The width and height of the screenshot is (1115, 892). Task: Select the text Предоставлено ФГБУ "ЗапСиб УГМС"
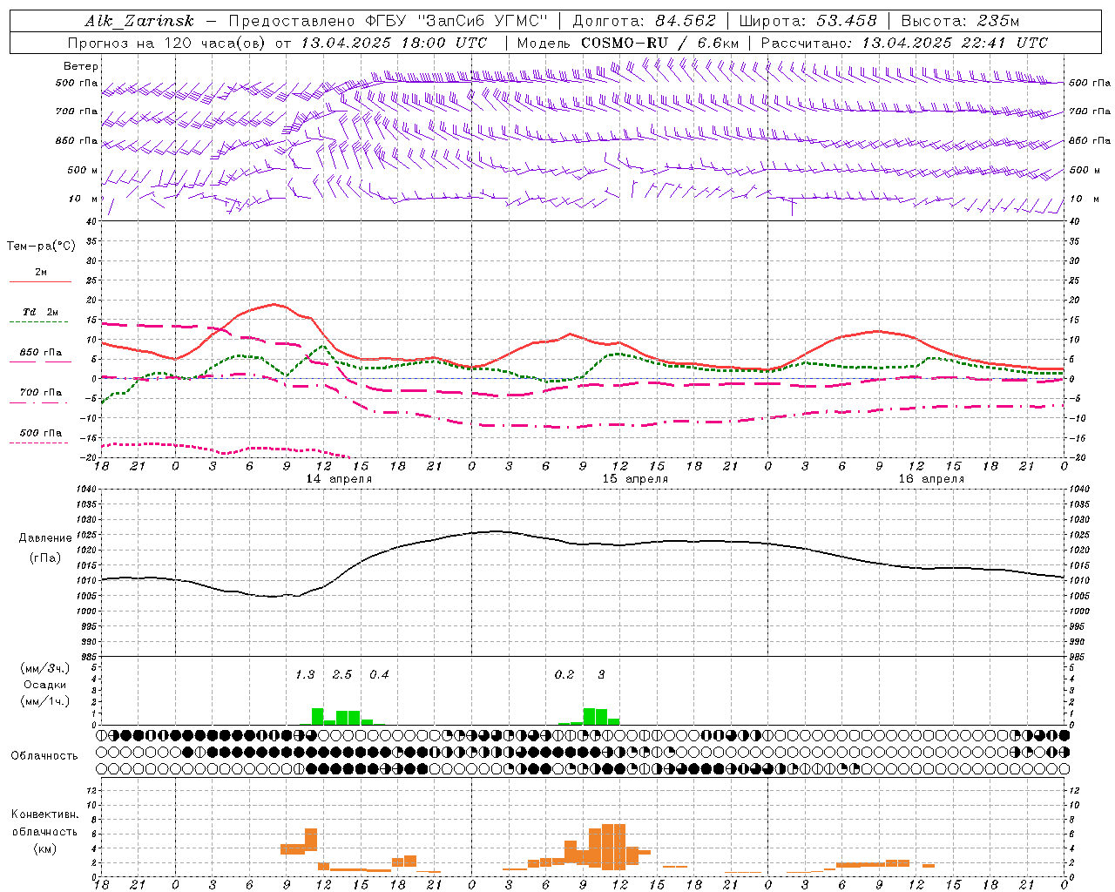388,21
